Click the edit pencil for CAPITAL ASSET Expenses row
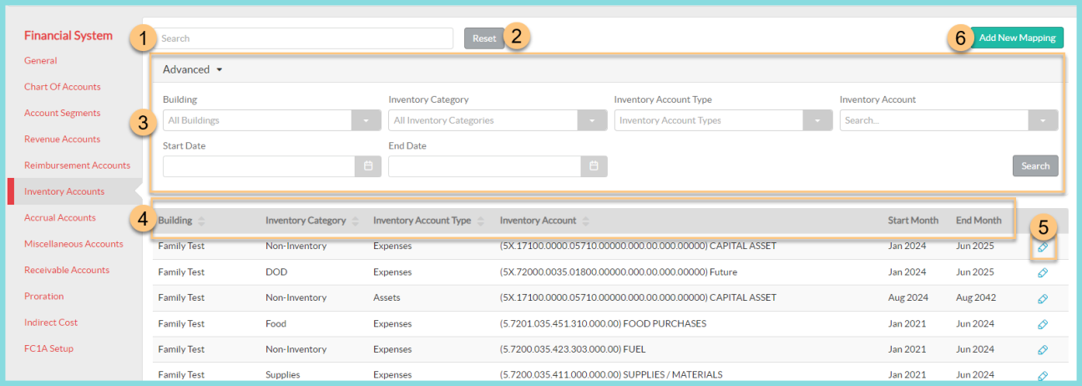 (x=1043, y=247)
